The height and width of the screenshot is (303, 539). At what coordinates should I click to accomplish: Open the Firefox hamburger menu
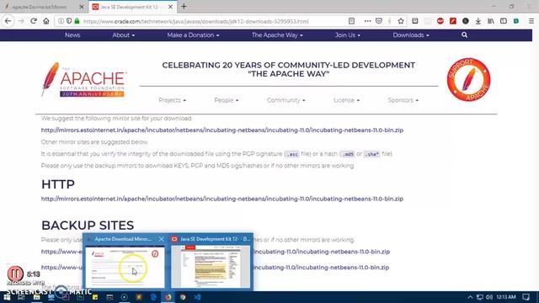pyautogui.click(x=531, y=21)
